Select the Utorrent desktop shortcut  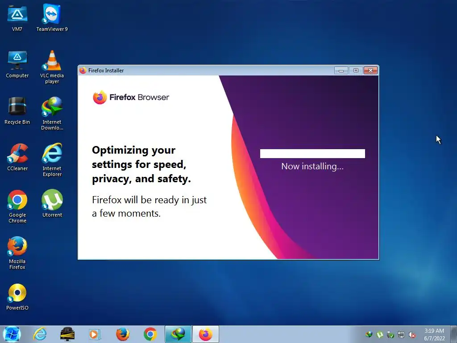coord(52,203)
